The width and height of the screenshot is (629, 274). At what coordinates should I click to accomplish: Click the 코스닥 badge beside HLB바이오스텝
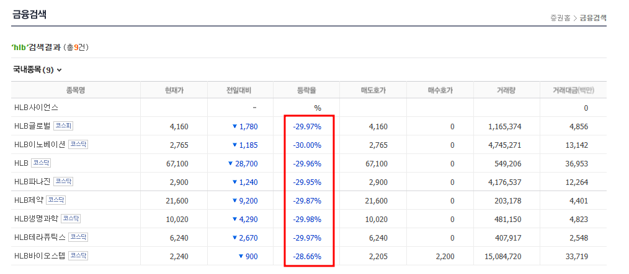pyautogui.click(x=78, y=255)
